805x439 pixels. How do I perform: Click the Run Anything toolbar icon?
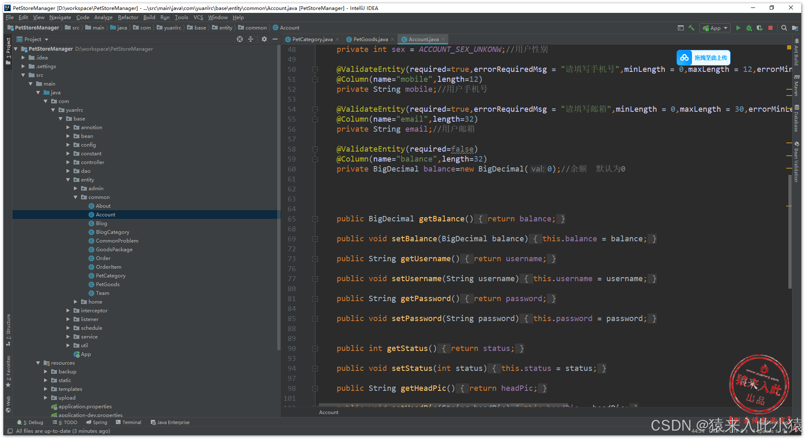click(x=680, y=28)
